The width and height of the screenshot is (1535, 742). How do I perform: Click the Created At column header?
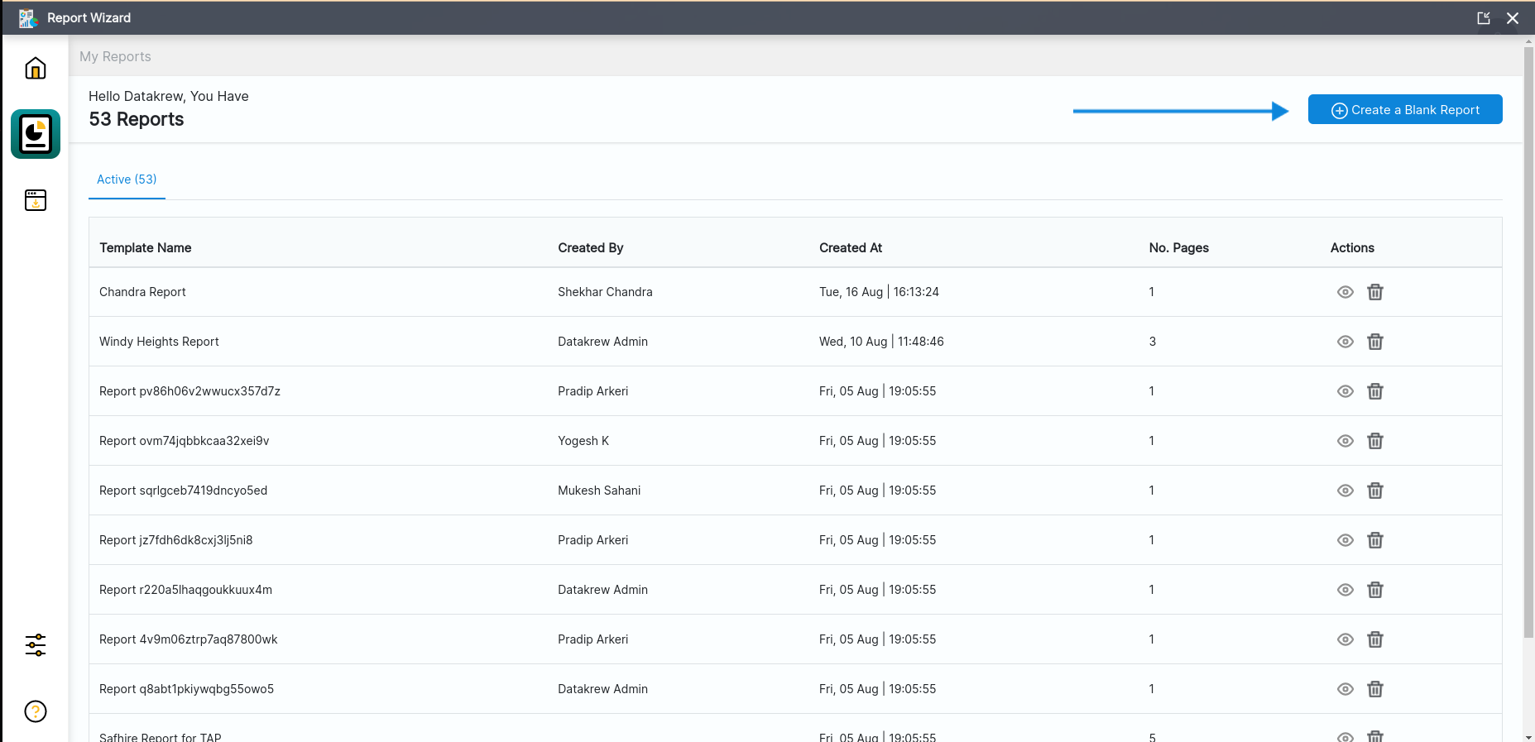pos(851,248)
